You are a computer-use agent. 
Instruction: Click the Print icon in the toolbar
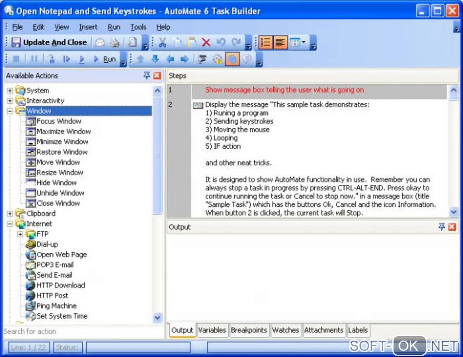tap(115, 43)
